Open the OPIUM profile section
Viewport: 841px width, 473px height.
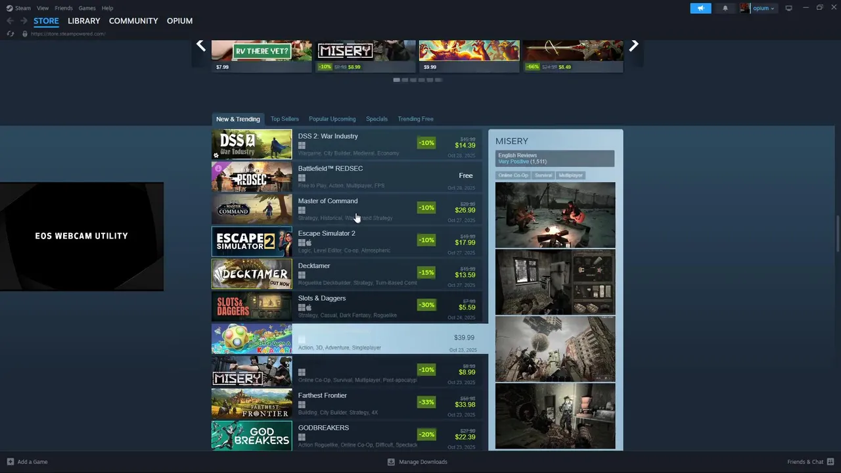(179, 21)
